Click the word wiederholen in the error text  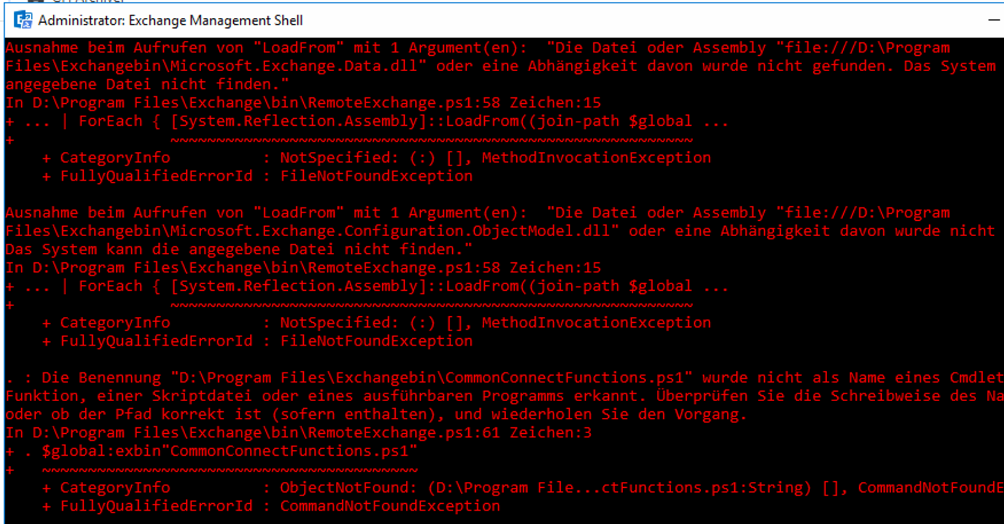tap(541, 414)
